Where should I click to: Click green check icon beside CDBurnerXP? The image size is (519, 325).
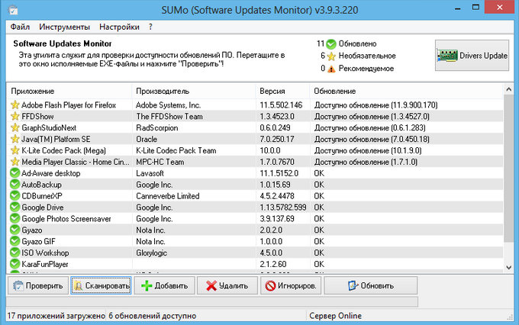tap(15, 195)
